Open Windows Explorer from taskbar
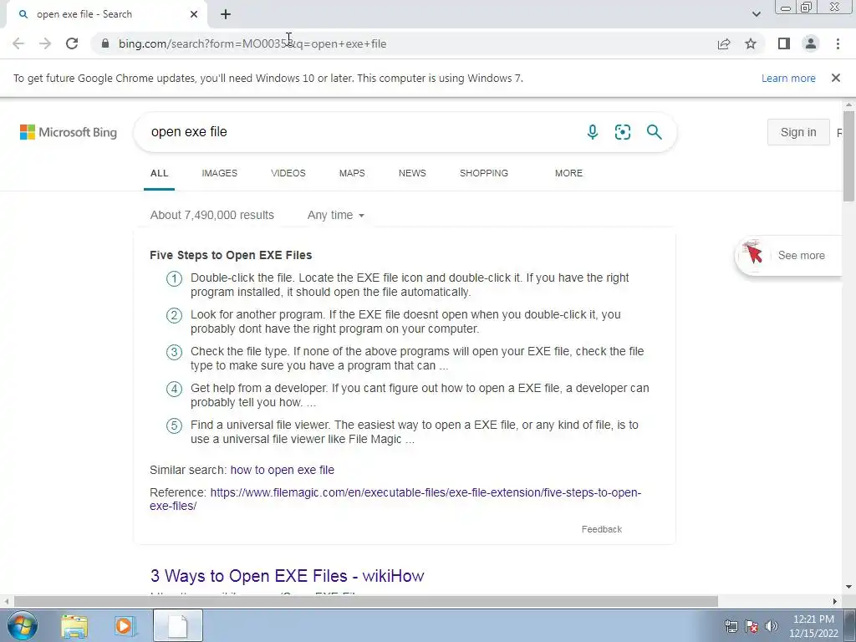This screenshot has width=856, height=642. (74, 625)
